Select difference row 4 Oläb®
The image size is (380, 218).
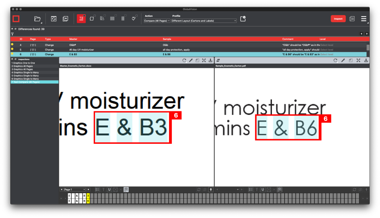click(188, 45)
